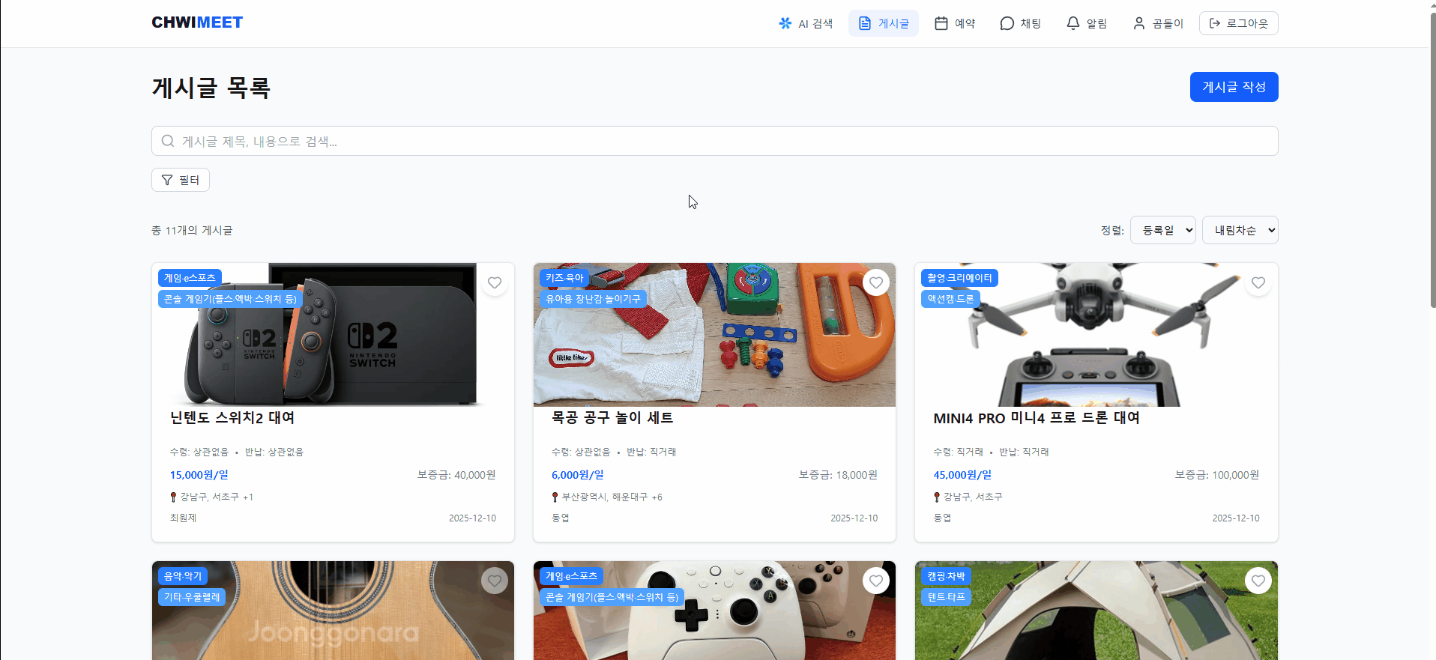This screenshot has width=1436, height=660.
Task: Click 콘솔 게임기 tag on Switch card
Action: pos(230,299)
